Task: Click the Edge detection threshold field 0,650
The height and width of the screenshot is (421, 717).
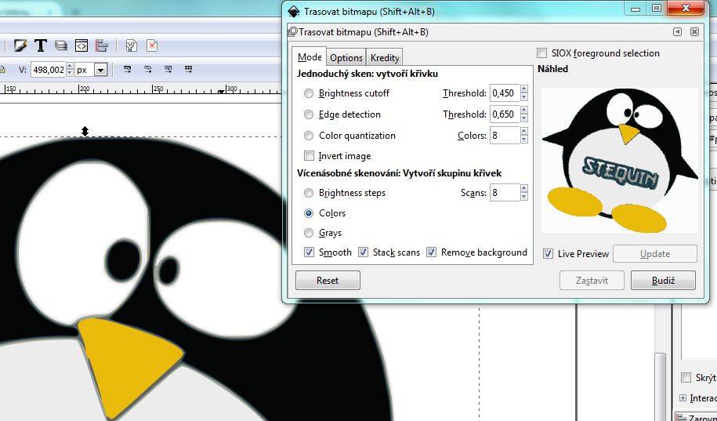Action: point(505,114)
